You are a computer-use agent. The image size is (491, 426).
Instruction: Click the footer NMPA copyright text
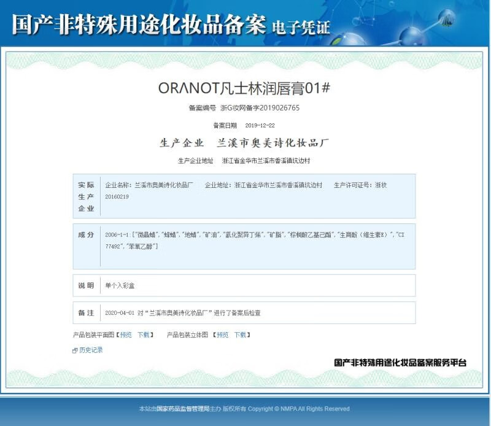coord(244,409)
